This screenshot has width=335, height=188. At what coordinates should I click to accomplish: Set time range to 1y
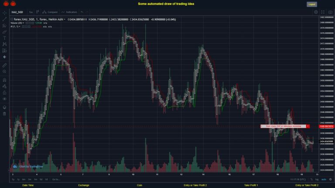[18, 179]
